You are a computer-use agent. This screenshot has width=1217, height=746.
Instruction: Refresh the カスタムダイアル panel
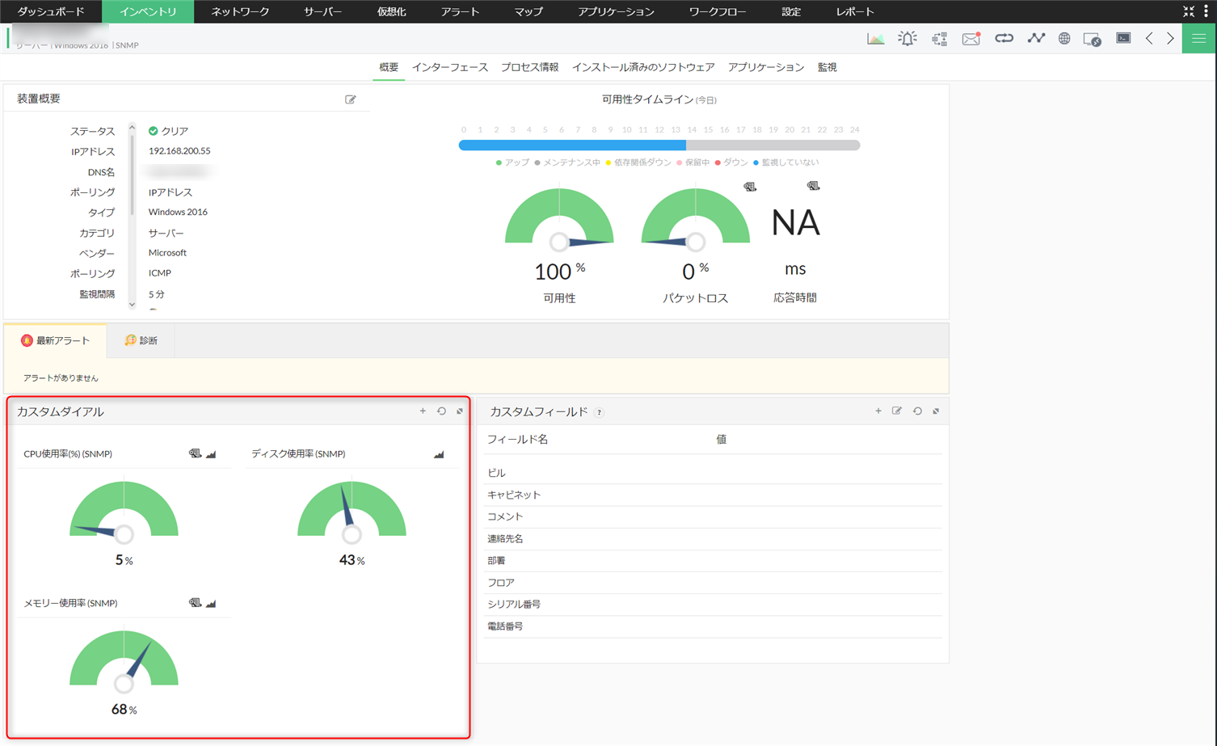tap(441, 411)
